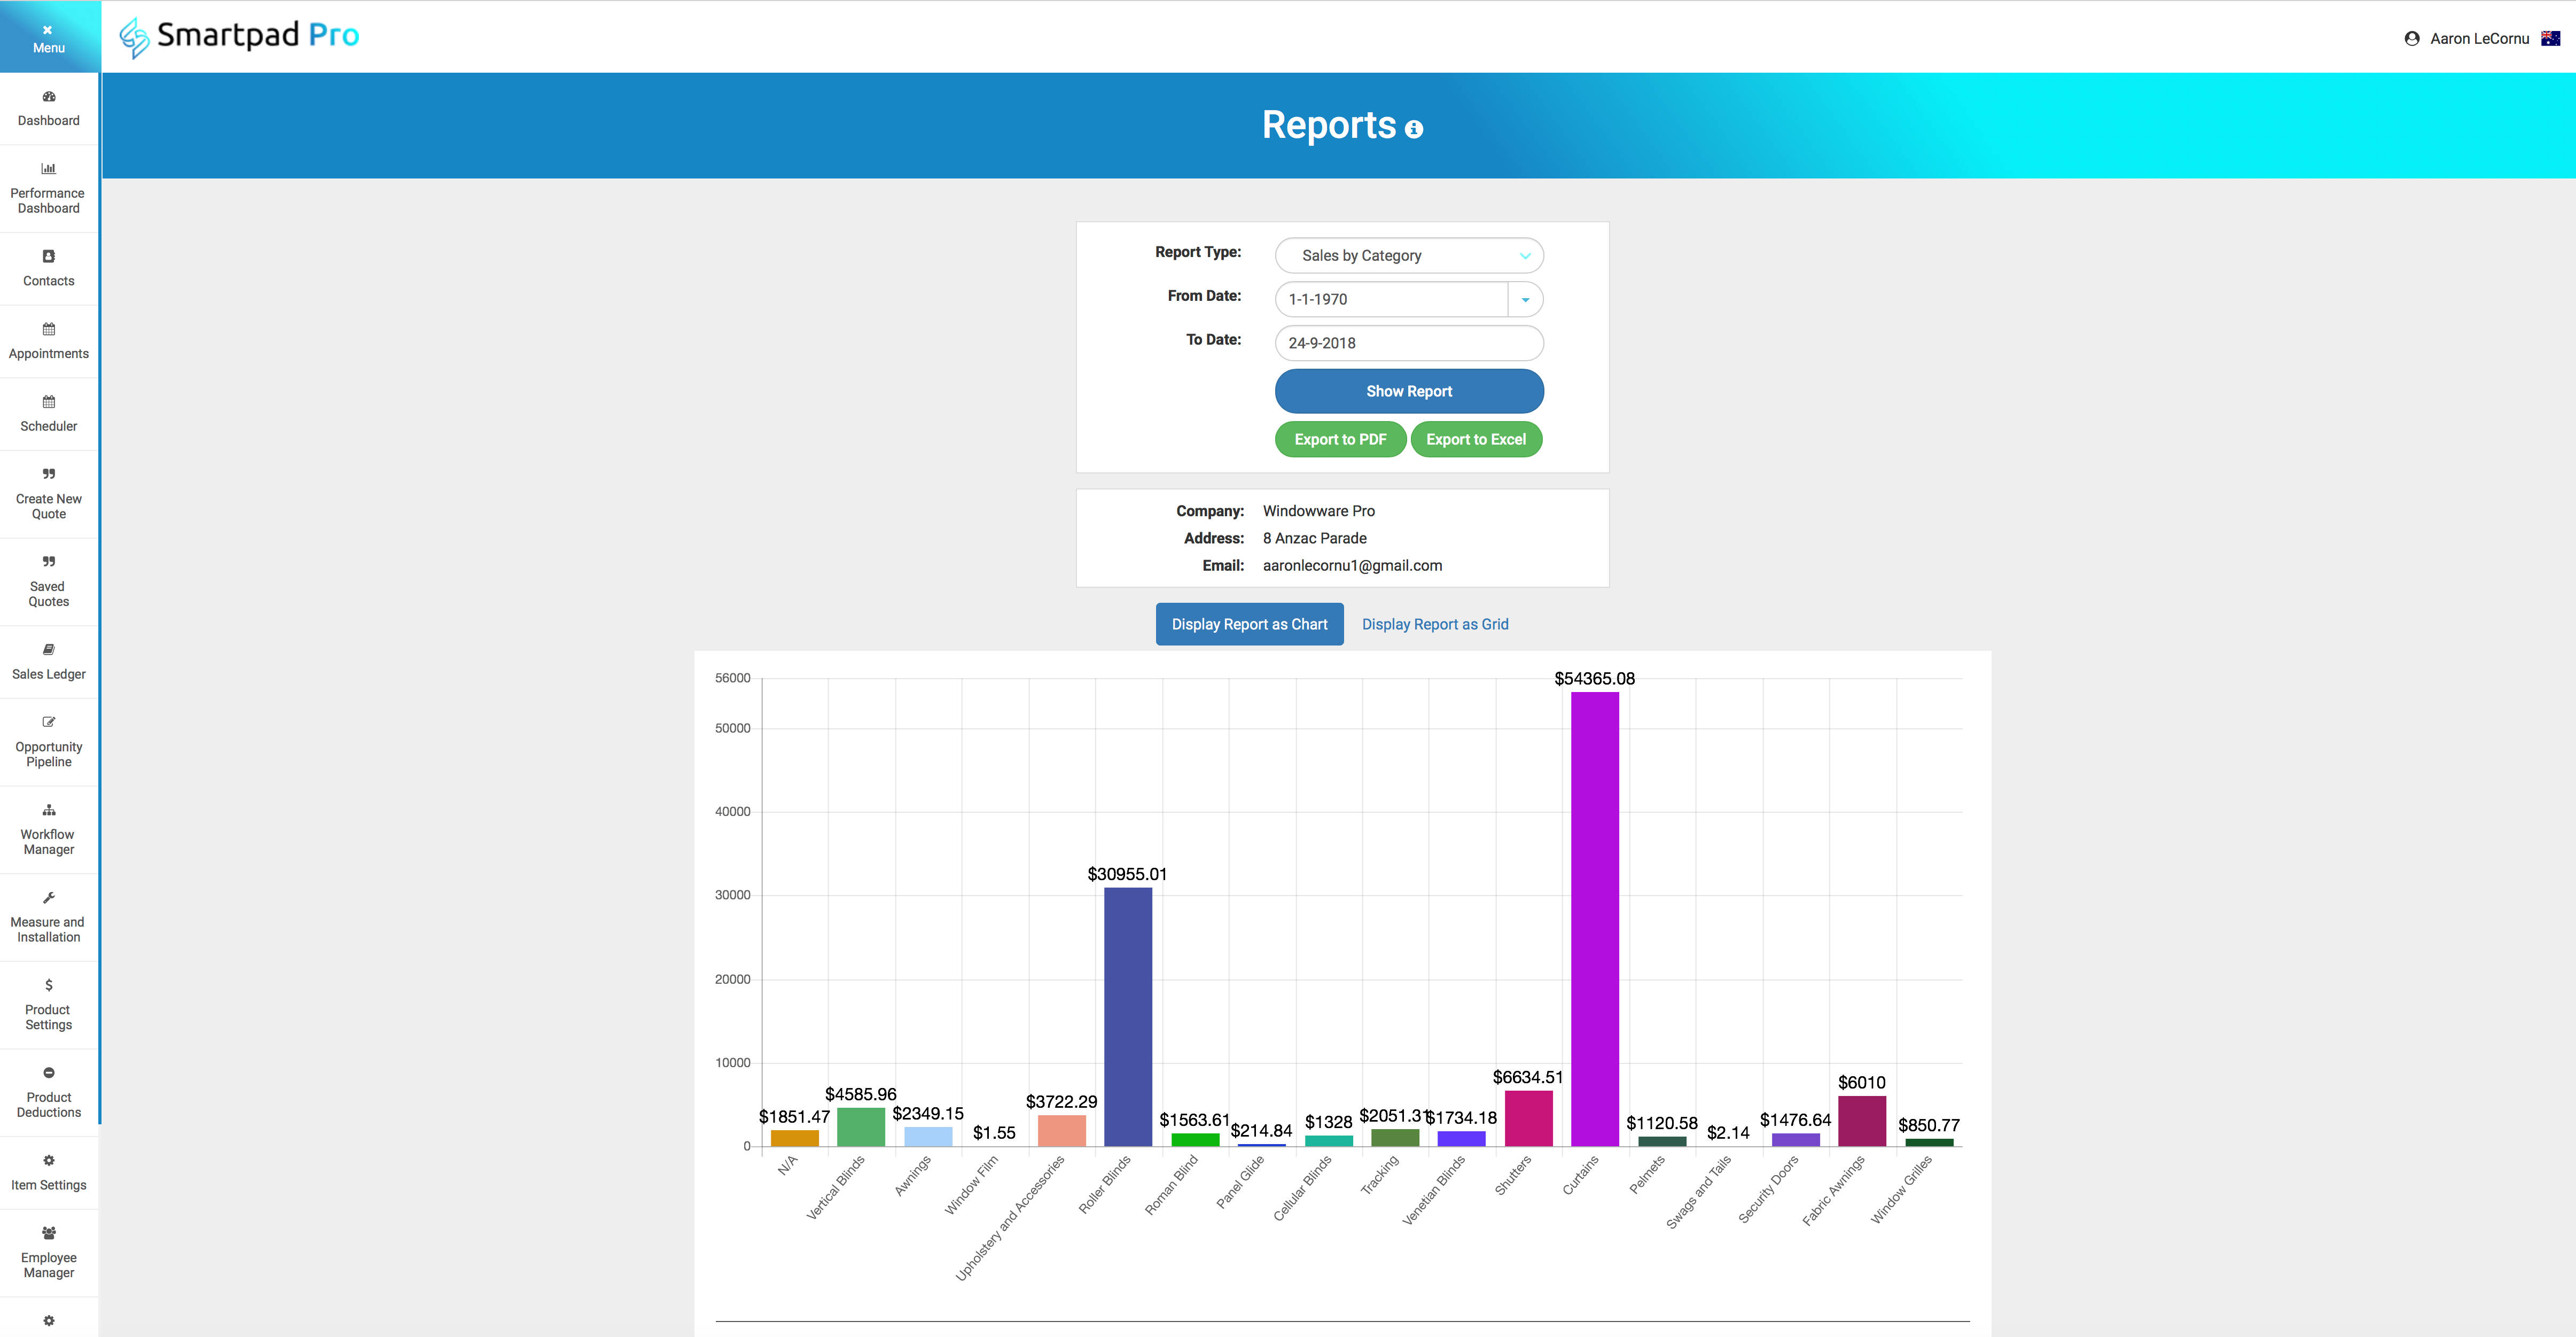Click the Australian flag icon
This screenshot has width=2576, height=1337.
click(x=2550, y=38)
